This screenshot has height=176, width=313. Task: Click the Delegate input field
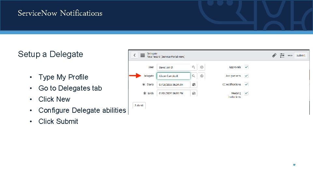click(x=173, y=76)
